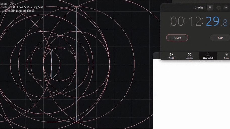Click the 'circs 500' overlay text
The image size is (230, 129).
[x=37, y=7]
